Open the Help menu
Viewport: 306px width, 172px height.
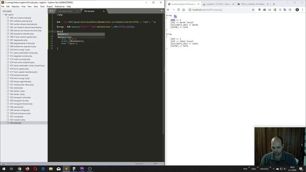[x=69, y=6]
